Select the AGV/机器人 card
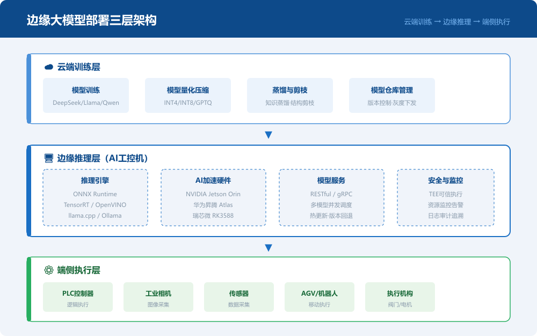This screenshot has height=336, width=537. click(319, 297)
